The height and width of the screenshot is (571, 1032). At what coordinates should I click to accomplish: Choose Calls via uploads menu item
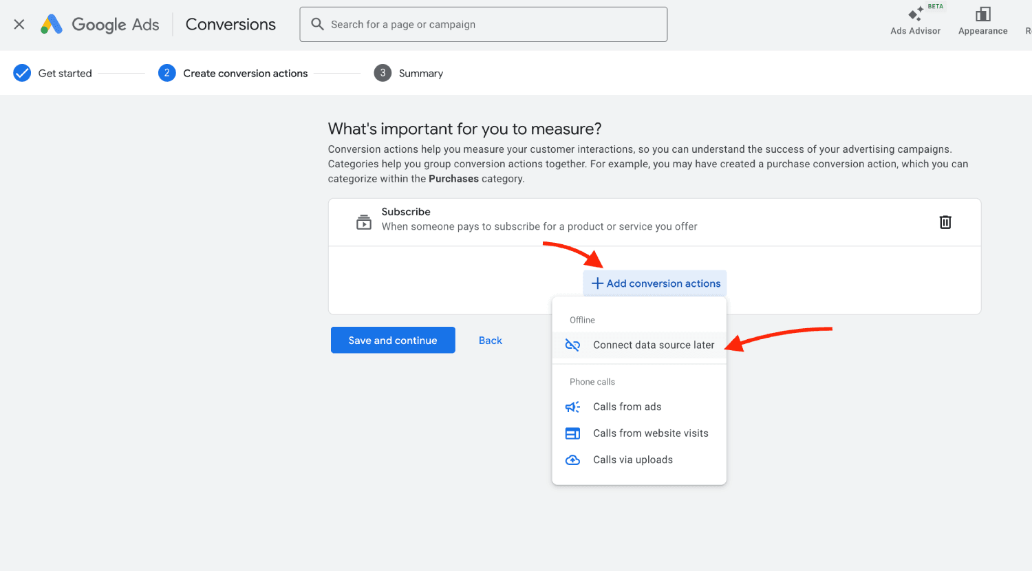pos(639,460)
